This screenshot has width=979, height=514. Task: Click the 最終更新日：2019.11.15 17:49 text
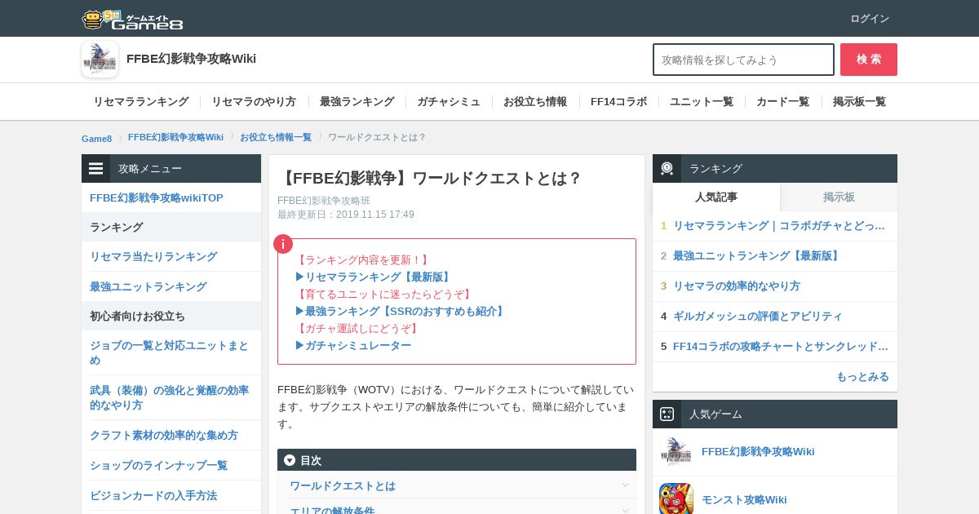(346, 215)
